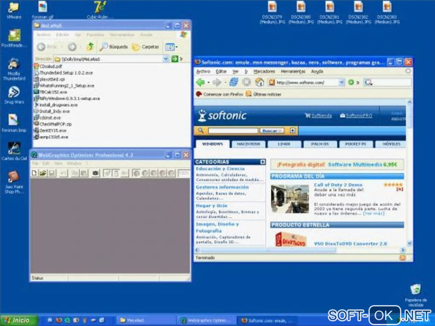Toggle the Carpetas folders pane in Explorer
This screenshot has height=326, width=435.
[146, 47]
